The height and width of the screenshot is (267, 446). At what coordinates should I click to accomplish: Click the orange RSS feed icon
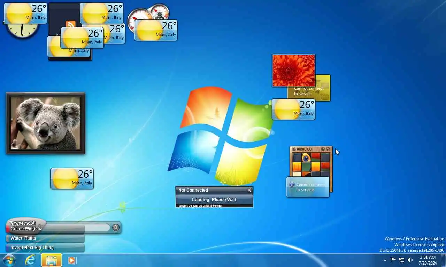(71, 24)
